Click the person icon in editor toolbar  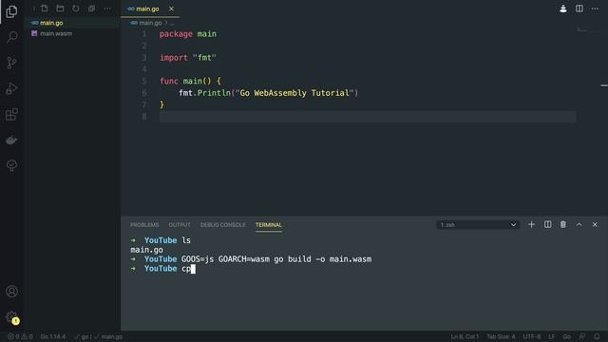[563, 9]
